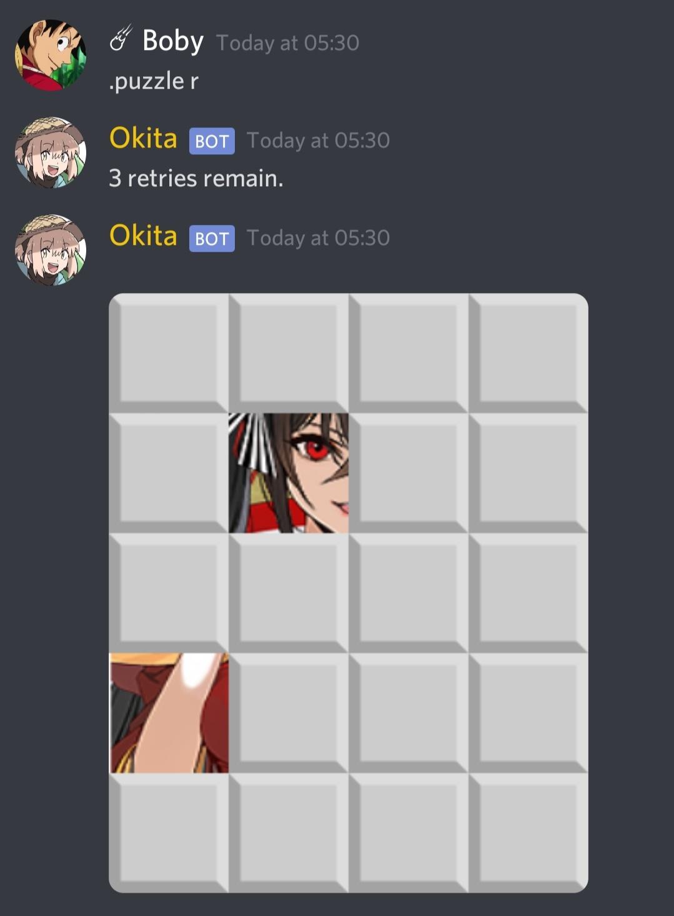Select Okita username above the puzzle
The image size is (674, 916).
tap(143, 236)
